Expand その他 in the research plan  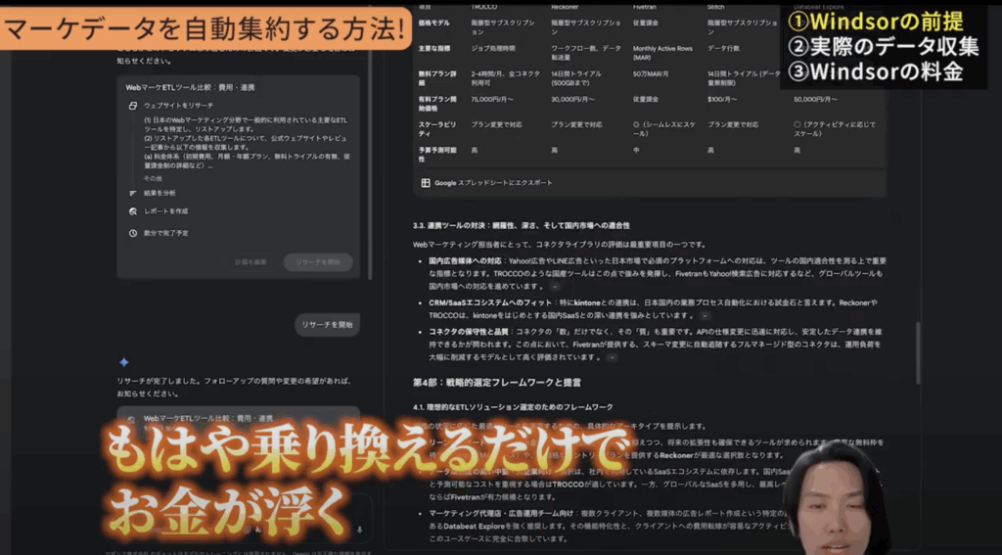153,178
